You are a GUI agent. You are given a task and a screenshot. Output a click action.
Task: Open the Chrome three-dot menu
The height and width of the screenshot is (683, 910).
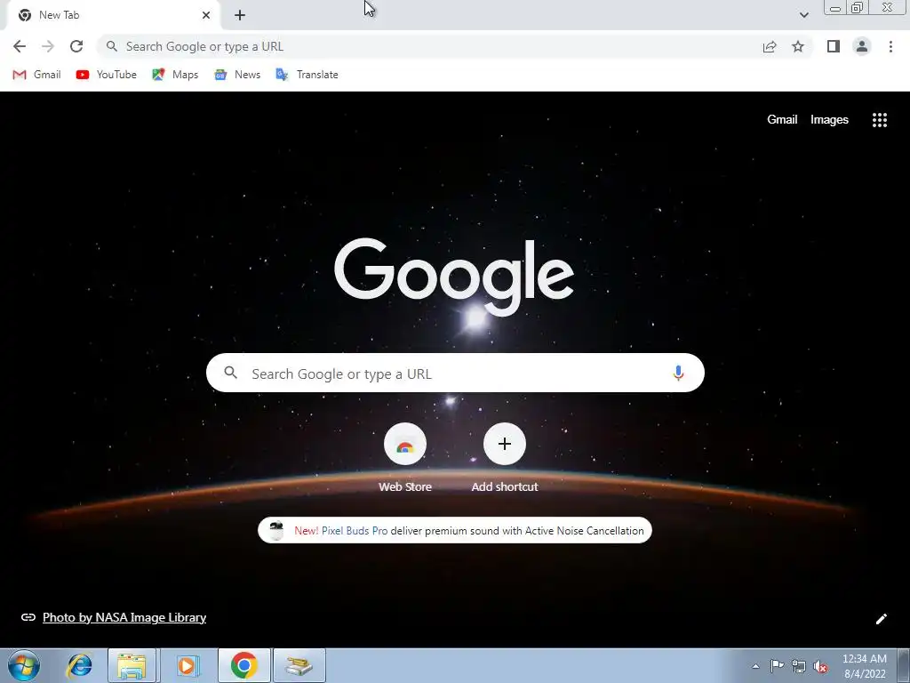click(890, 46)
